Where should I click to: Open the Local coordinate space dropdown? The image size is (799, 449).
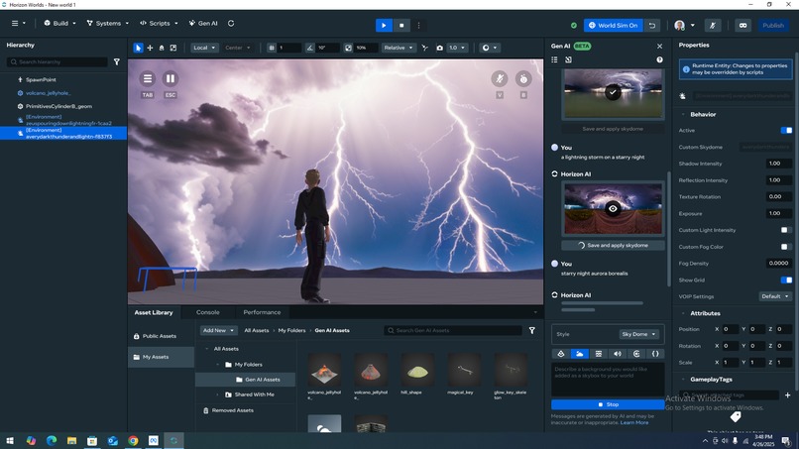pos(205,48)
